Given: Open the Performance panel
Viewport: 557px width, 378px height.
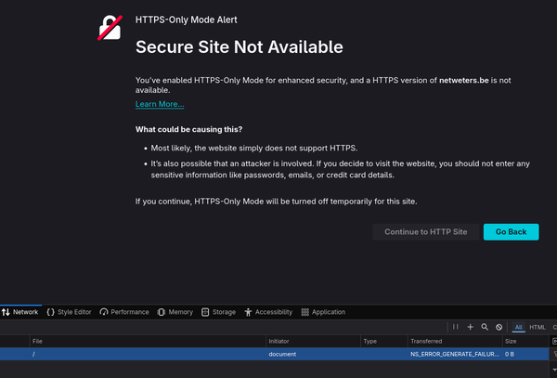Looking at the screenshot, I should (x=124, y=312).
